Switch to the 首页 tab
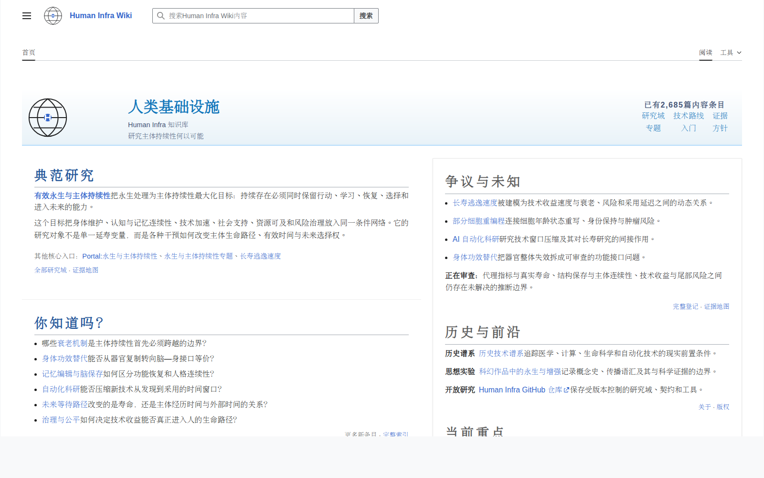Viewport: 764px width, 478px height. (29, 53)
